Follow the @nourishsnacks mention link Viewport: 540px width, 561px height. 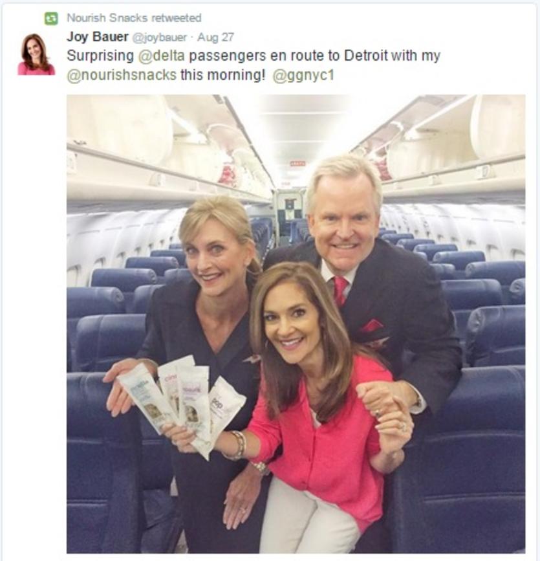pos(122,76)
